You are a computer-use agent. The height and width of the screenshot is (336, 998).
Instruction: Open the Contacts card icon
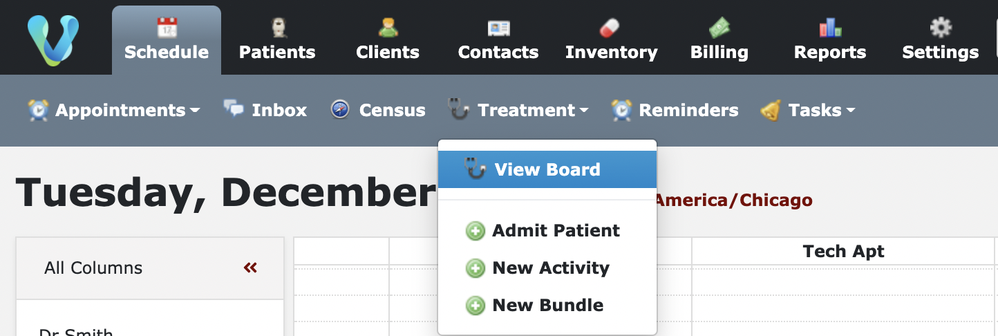point(498,28)
